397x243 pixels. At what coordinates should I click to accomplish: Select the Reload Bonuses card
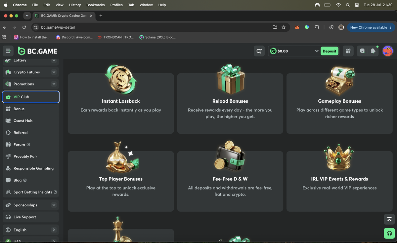[230, 103]
